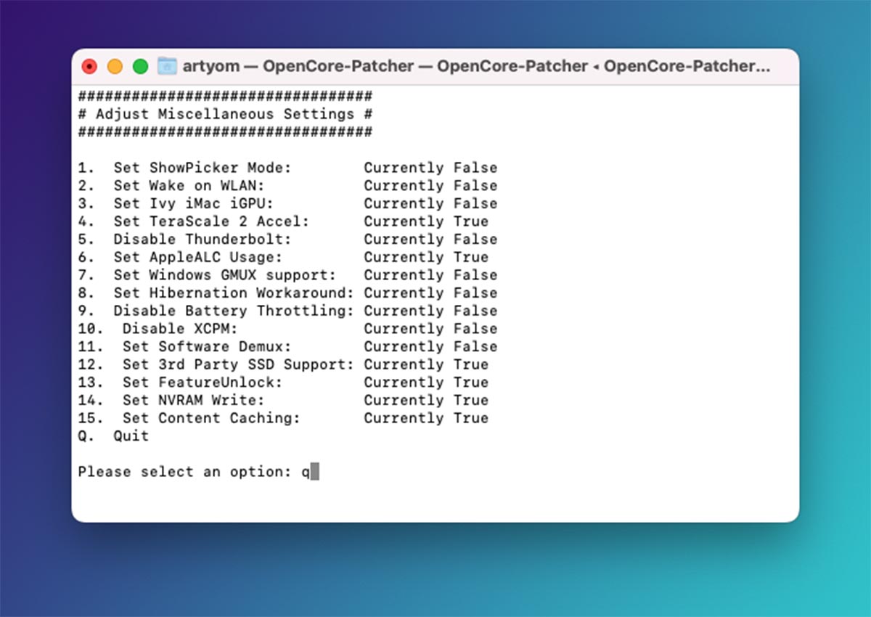This screenshot has width=871, height=617.
Task: Click 'Currently False' value for Disable Thunderbolt
Action: [x=430, y=239]
